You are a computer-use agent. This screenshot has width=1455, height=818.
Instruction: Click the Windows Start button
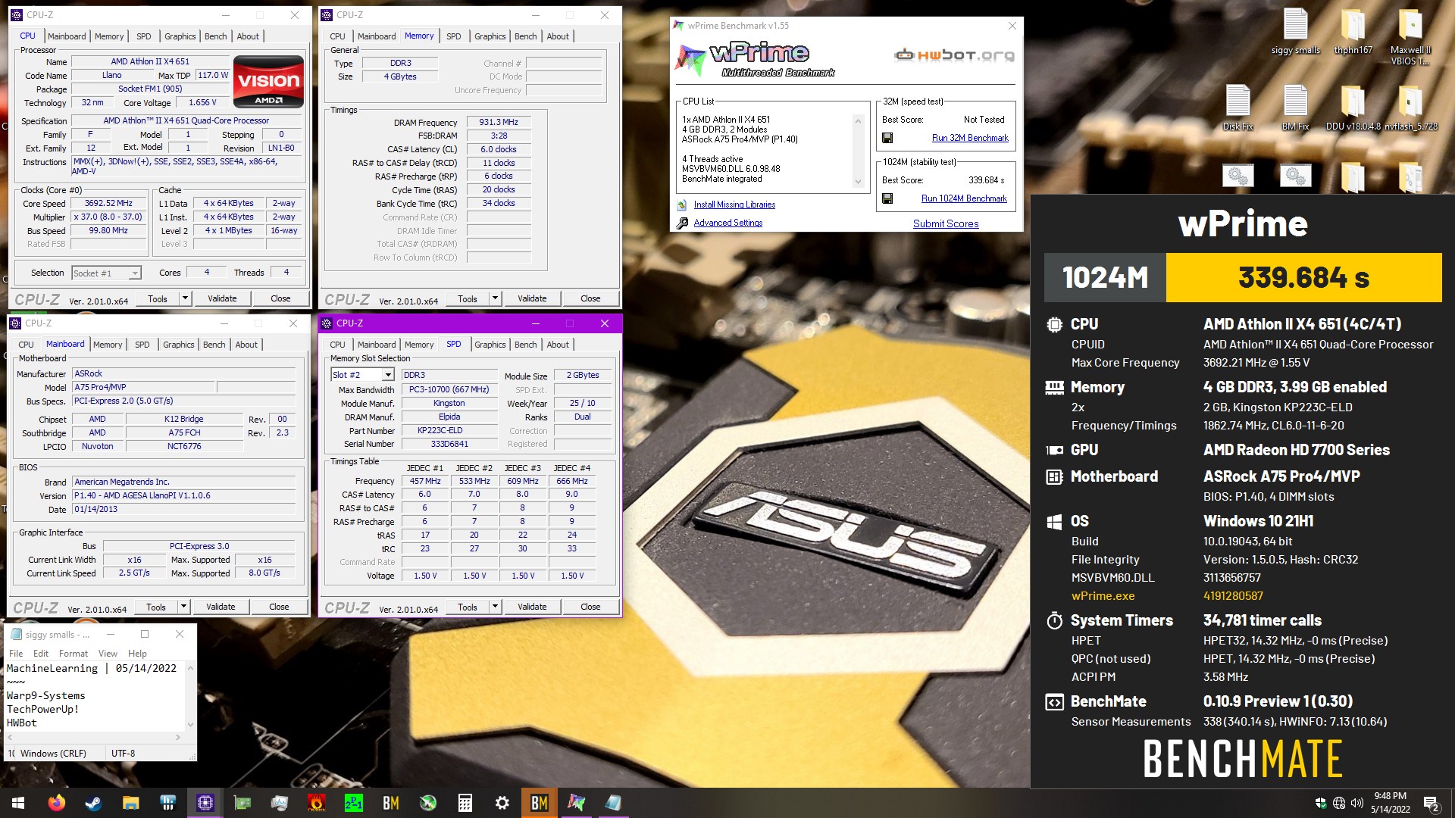click(18, 803)
